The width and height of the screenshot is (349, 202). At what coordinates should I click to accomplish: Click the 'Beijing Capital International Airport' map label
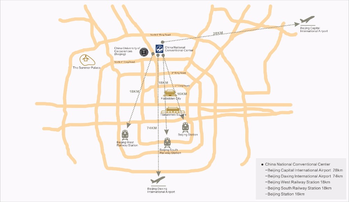pos(314,30)
